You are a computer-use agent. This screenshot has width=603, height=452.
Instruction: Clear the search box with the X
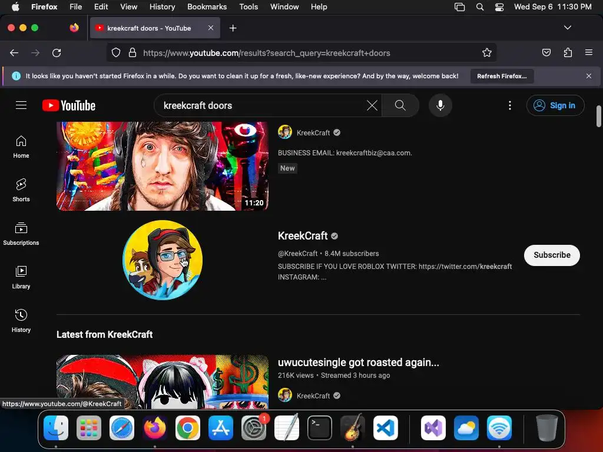(x=372, y=105)
